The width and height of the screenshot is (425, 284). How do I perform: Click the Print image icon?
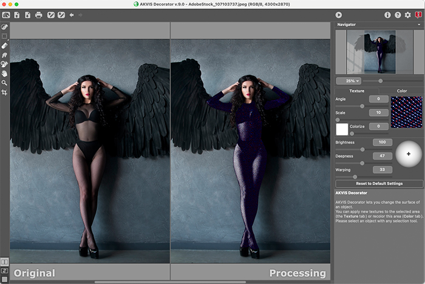pyautogui.click(x=38, y=15)
